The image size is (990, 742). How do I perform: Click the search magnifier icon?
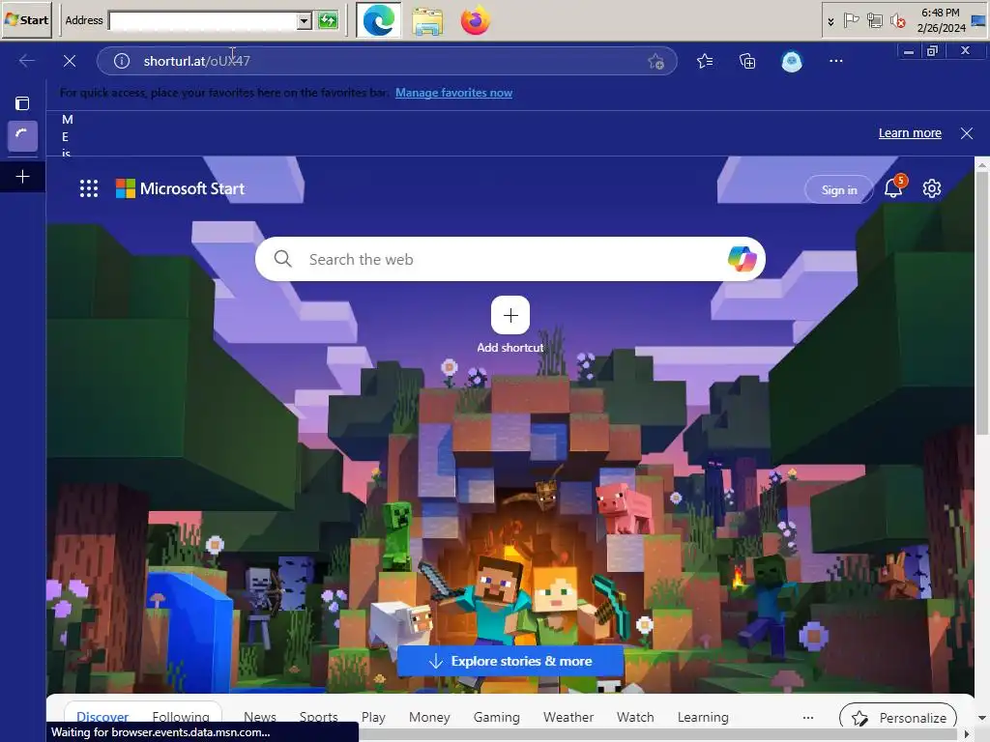(283, 259)
